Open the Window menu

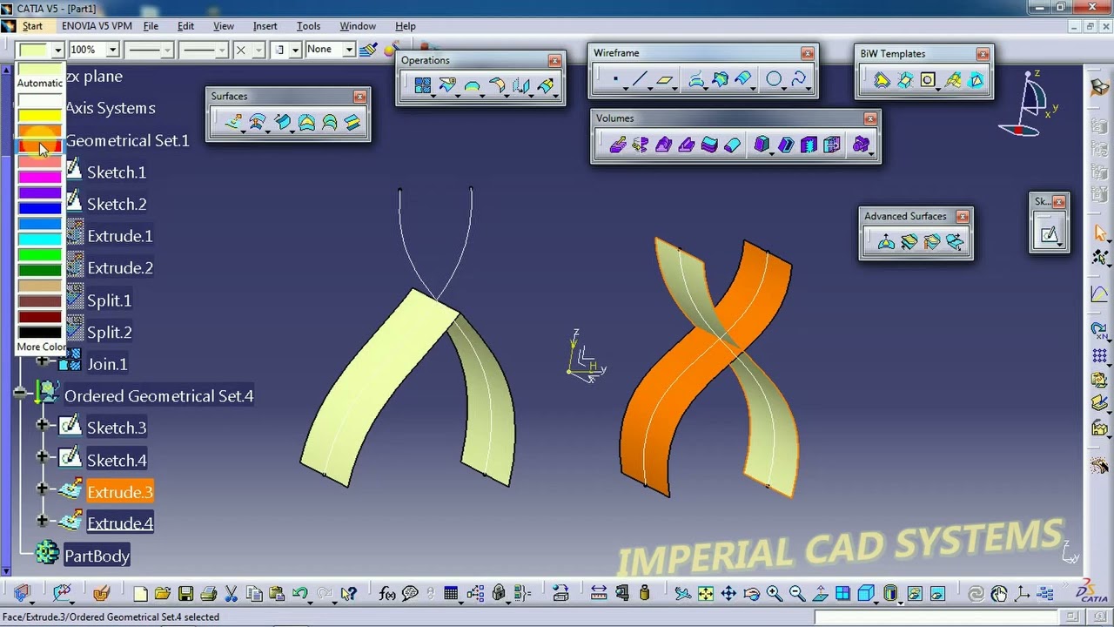click(x=358, y=26)
